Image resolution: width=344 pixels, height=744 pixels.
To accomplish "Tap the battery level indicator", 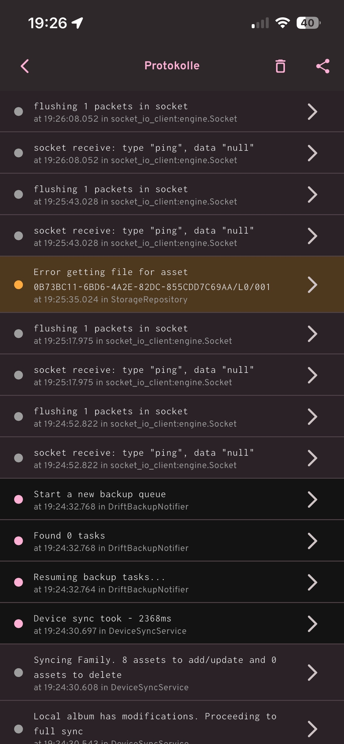I will pos(308,23).
